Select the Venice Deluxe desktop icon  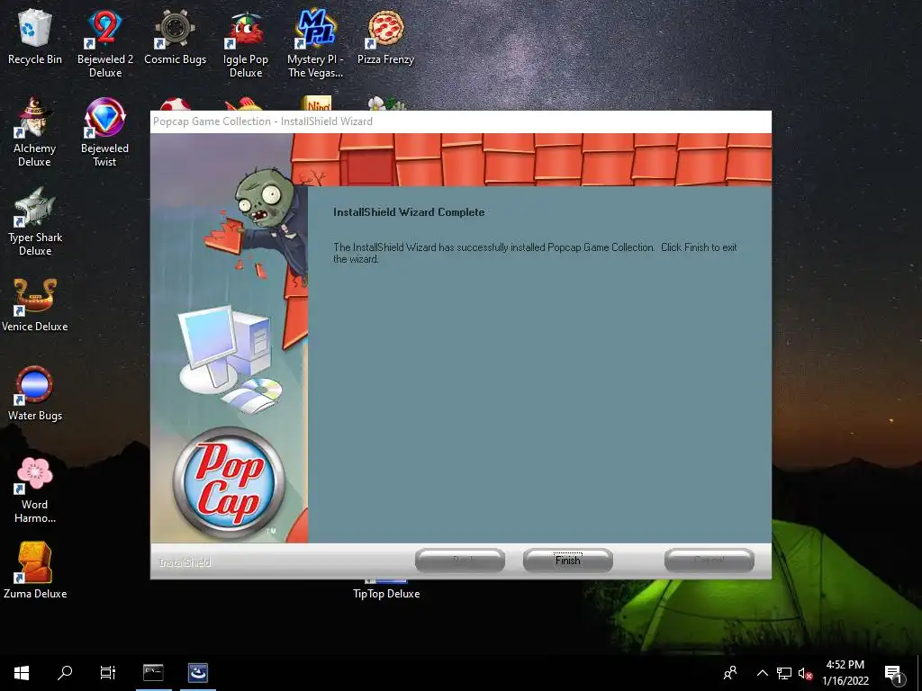35,305
